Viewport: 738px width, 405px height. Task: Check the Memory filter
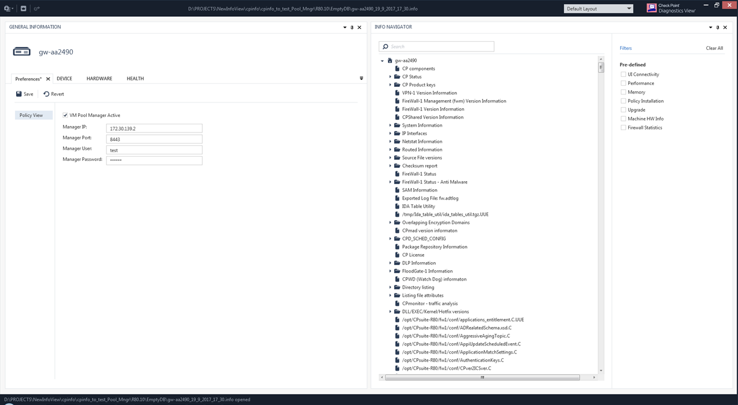point(623,92)
